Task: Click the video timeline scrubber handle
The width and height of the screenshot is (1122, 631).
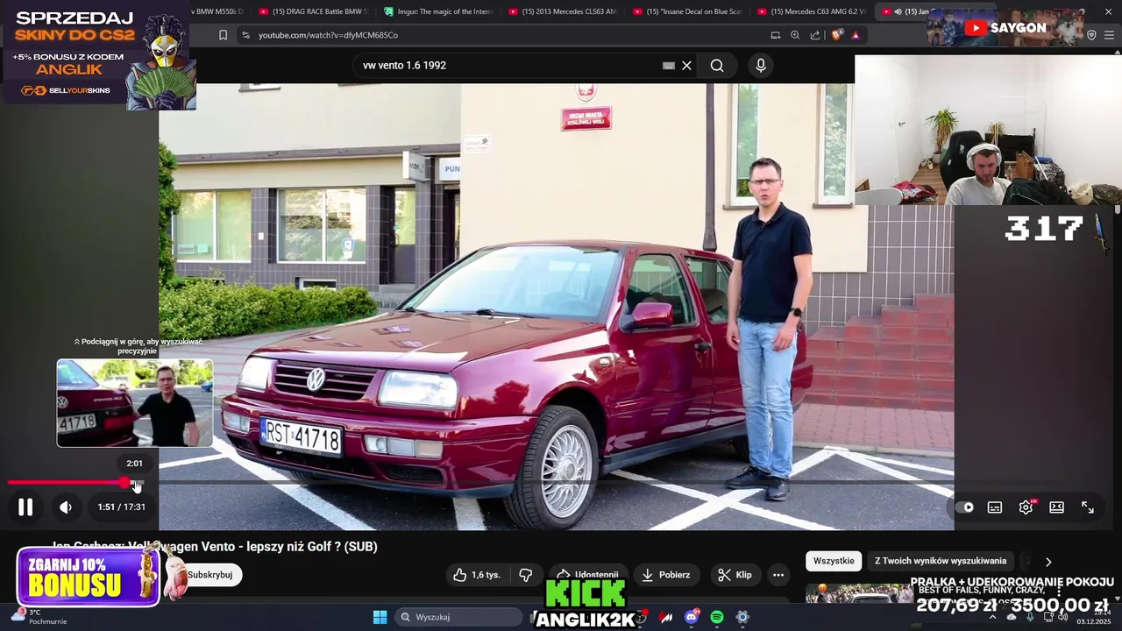Action: pos(124,482)
